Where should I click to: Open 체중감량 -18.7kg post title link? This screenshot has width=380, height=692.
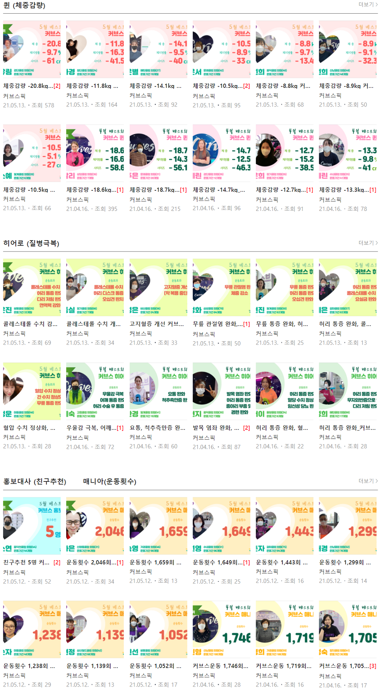pyautogui.click(x=154, y=190)
